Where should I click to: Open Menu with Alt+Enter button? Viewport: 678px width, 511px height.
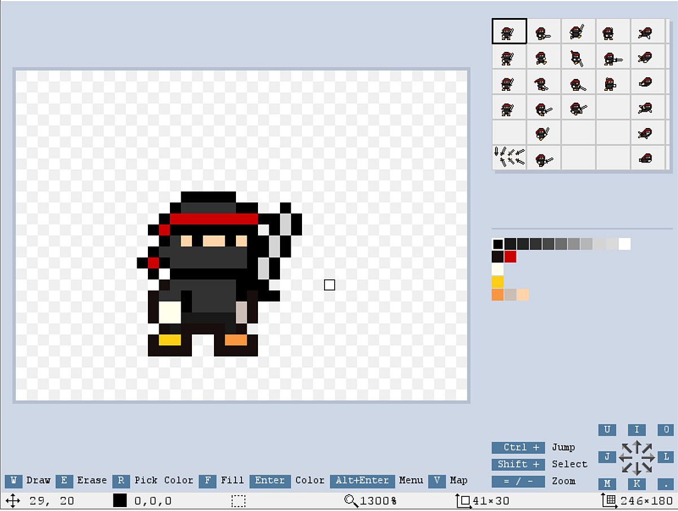362,481
